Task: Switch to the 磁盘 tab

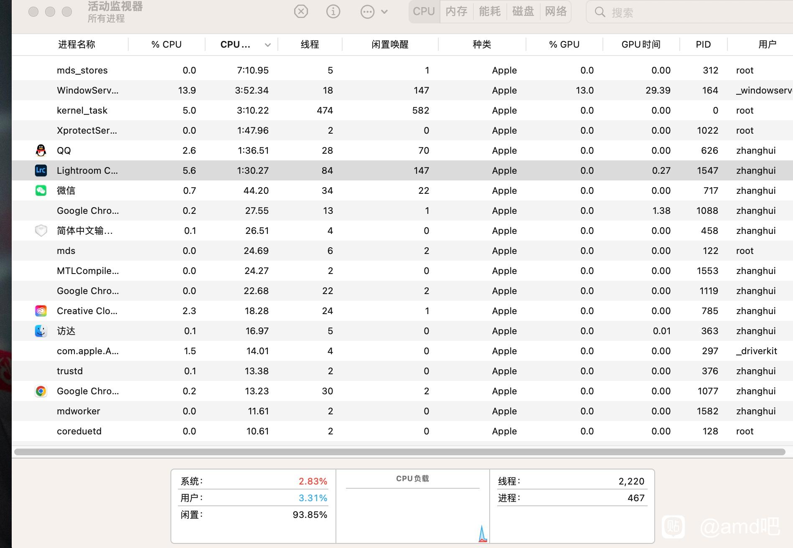Action: (523, 11)
